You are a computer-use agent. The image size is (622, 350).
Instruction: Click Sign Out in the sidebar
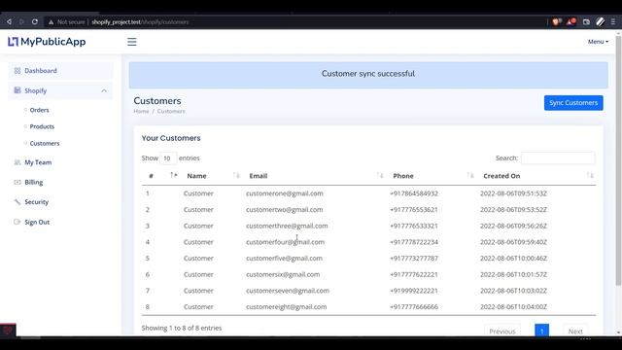(37, 222)
